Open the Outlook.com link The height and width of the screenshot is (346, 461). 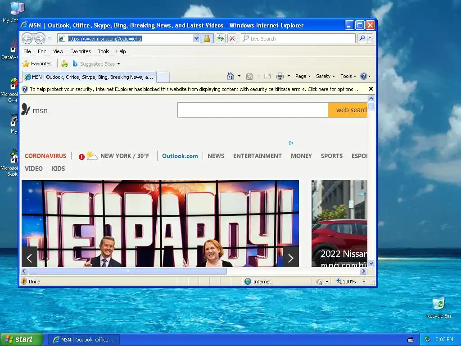pyautogui.click(x=180, y=156)
